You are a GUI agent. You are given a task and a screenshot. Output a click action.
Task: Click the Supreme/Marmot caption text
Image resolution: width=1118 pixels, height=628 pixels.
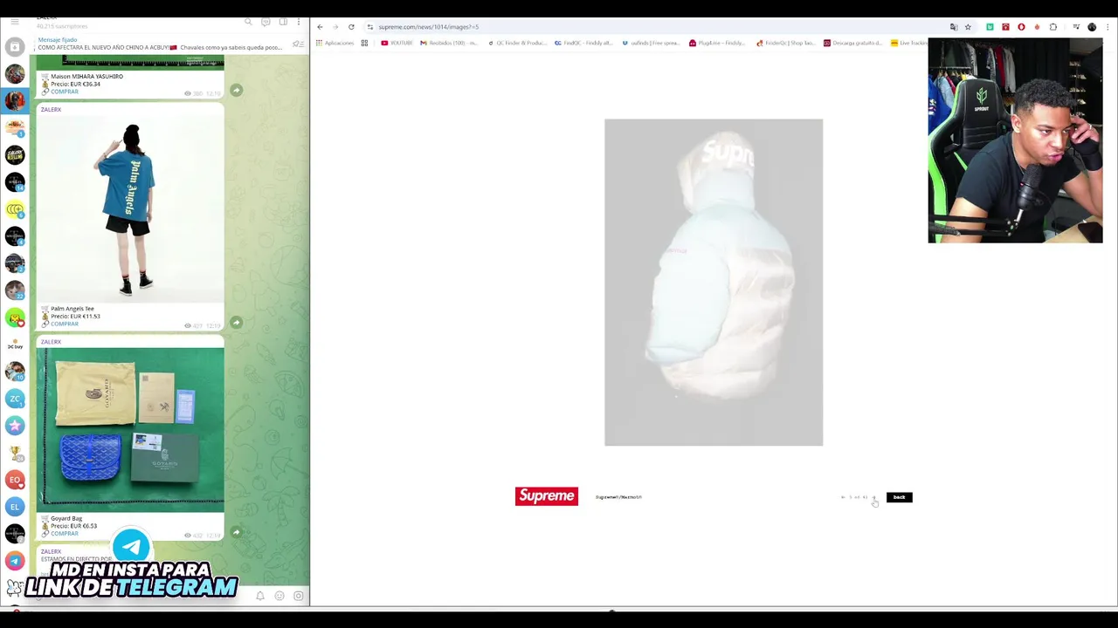[618, 497]
